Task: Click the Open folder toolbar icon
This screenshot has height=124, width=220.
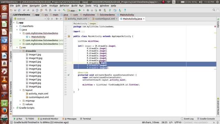Action: [11, 10]
